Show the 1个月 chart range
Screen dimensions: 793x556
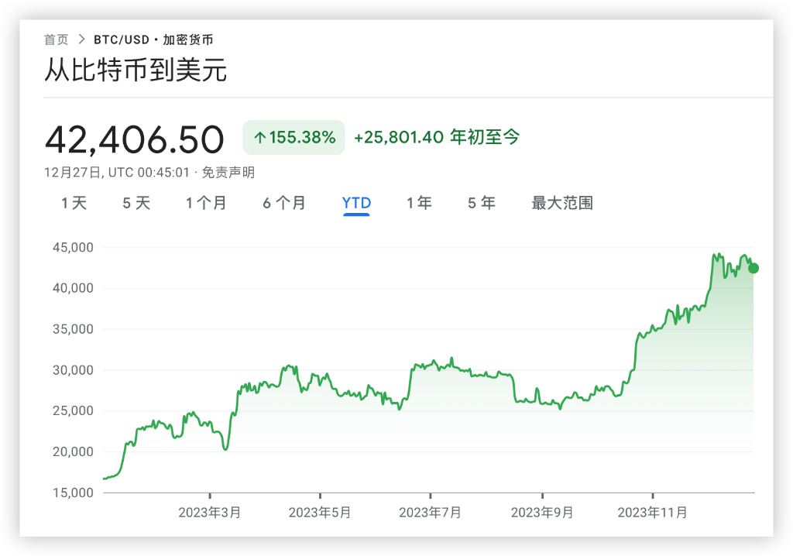coord(206,203)
